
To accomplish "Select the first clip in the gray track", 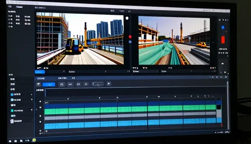I will [56, 118].
